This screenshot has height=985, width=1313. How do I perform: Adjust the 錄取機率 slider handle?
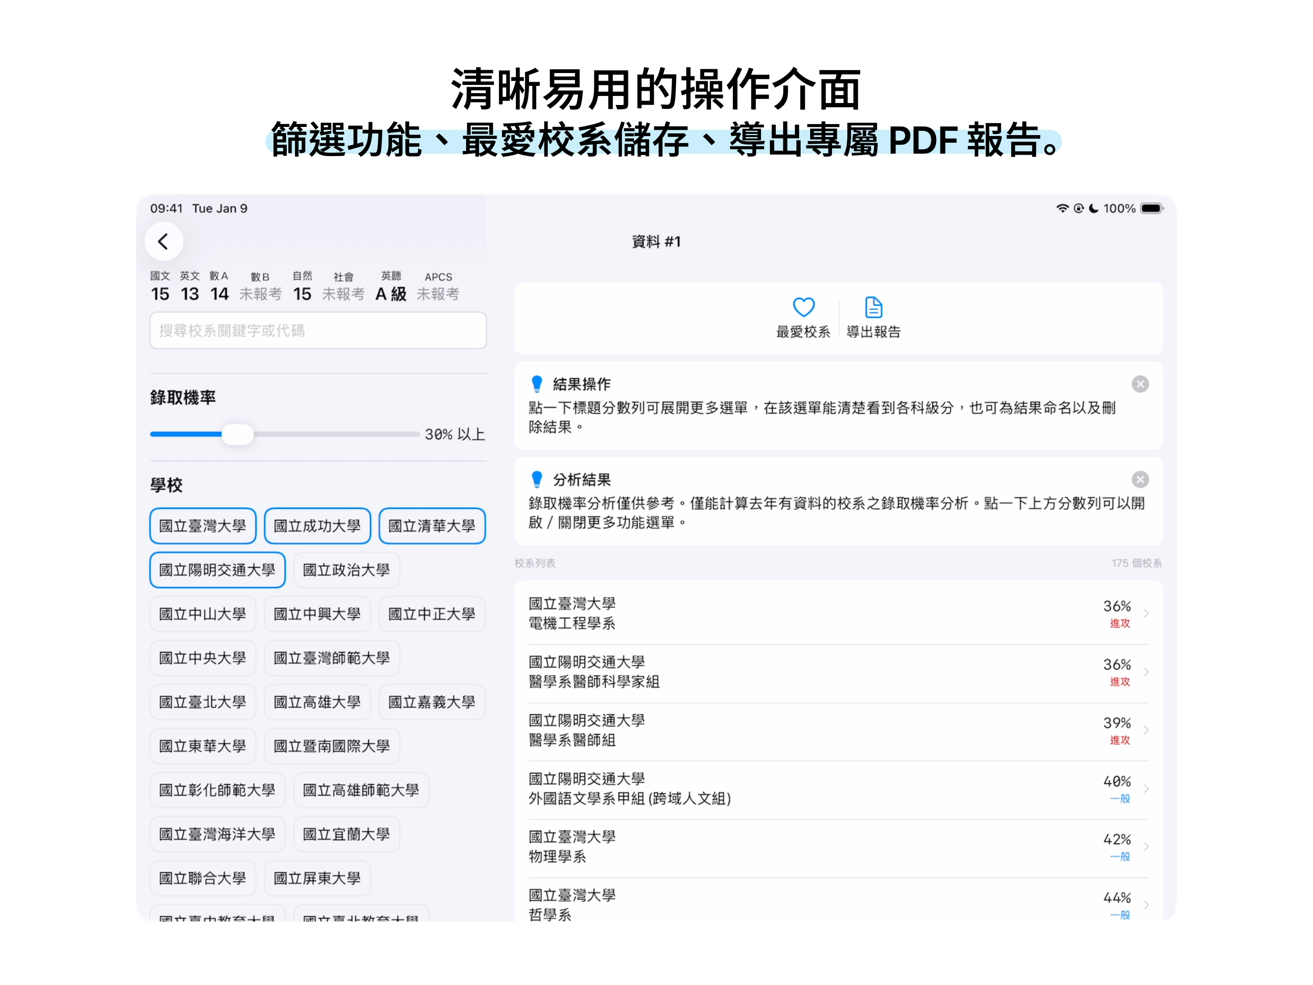click(x=238, y=434)
